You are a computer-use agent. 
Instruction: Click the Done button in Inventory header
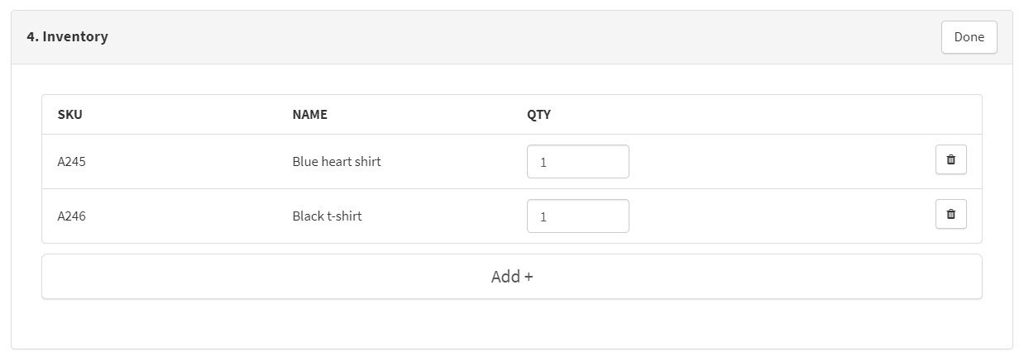[x=969, y=37]
